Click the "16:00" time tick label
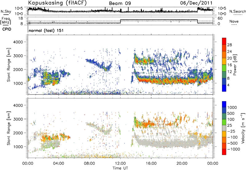This screenshot has width=246, height=170. [x=151, y=164]
